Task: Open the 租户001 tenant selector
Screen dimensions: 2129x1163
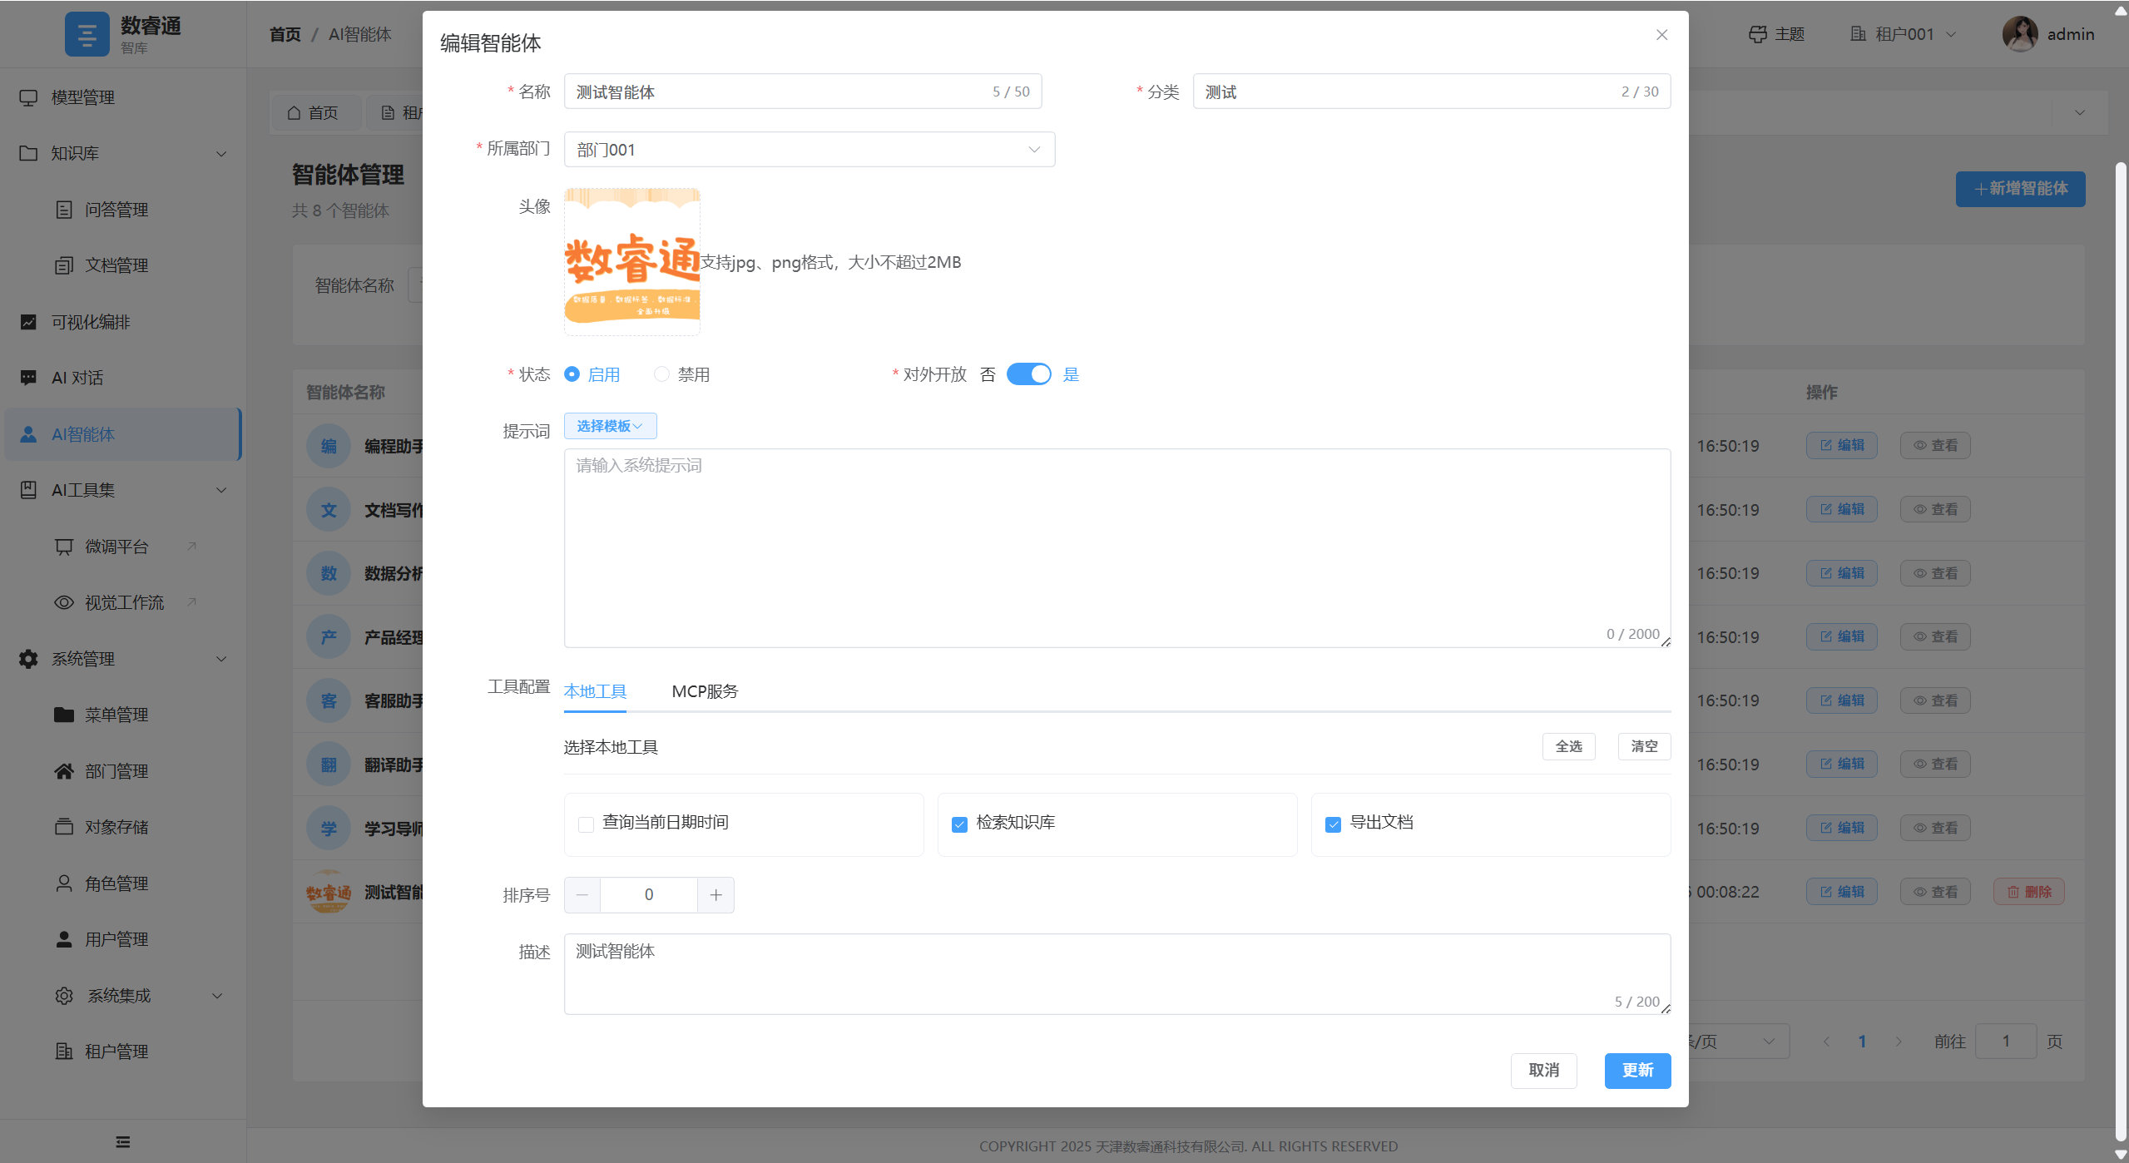Action: 1902,33
